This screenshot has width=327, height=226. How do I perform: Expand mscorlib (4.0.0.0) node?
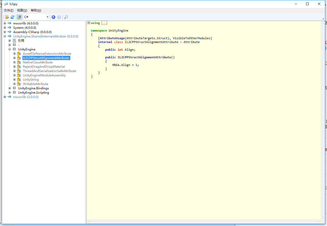(x=5, y=23)
